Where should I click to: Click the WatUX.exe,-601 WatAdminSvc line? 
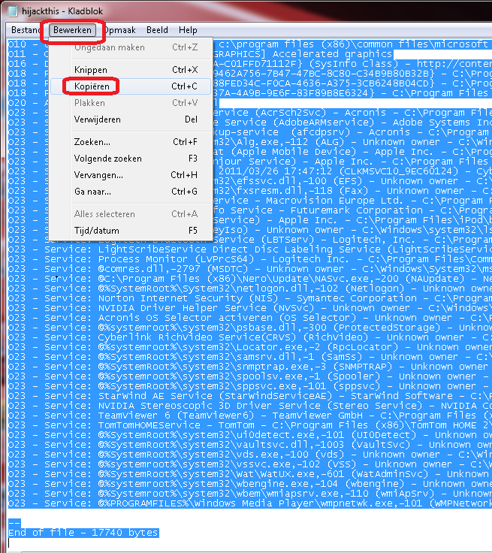coord(249,474)
